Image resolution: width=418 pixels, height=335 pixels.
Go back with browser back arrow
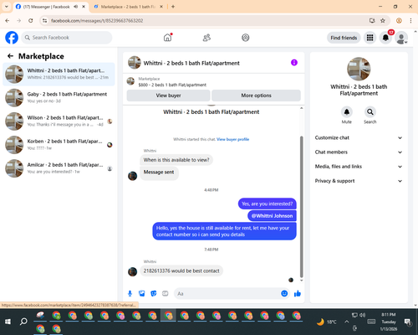pyautogui.click(x=8, y=20)
